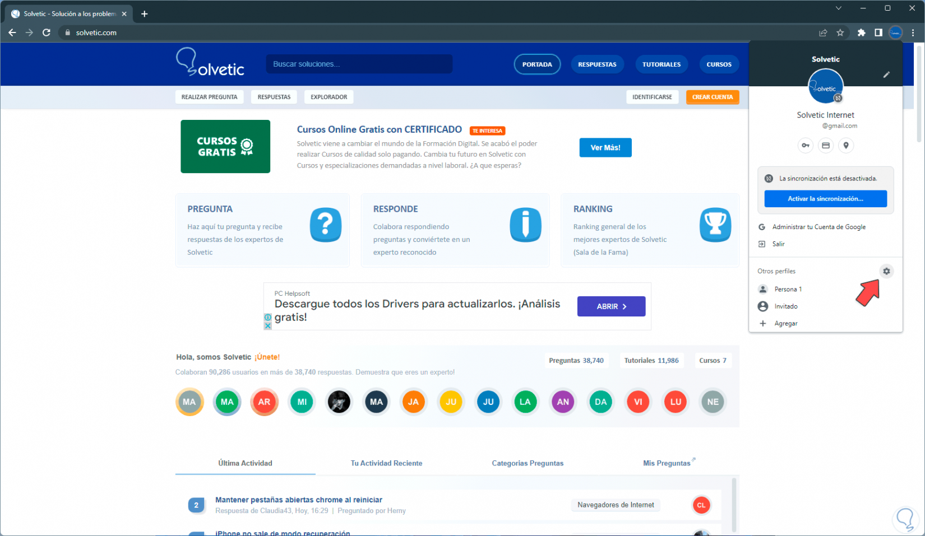Click the tab search chevron in title bar

pos(839,8)
